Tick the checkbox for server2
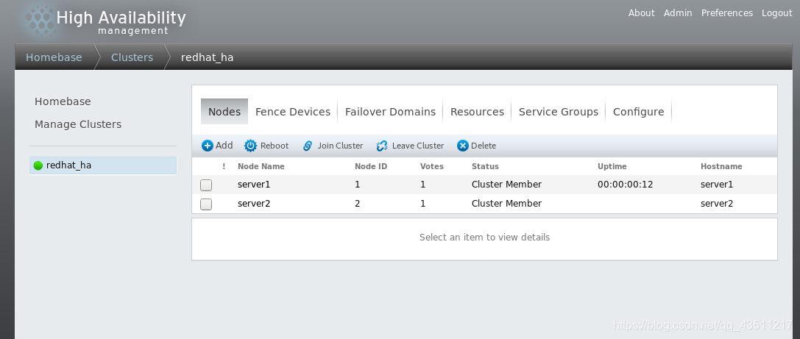The width and height of the screenshot is (800, 339). click(206, 204)
